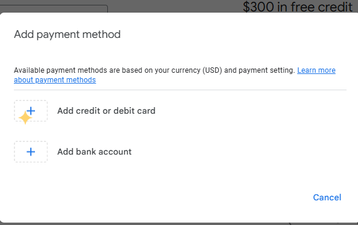This screenshot has width=358, height=225.
Task: Open the "Learn more" link
Action: (x=316, y=70)
